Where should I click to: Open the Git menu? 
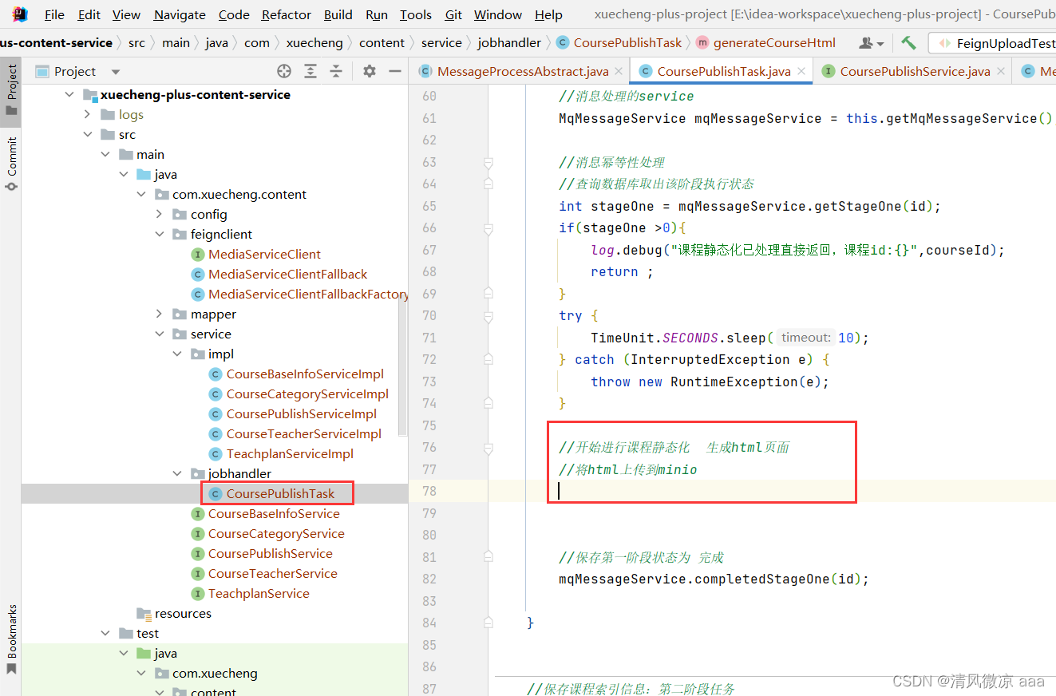tap(453, 14)
